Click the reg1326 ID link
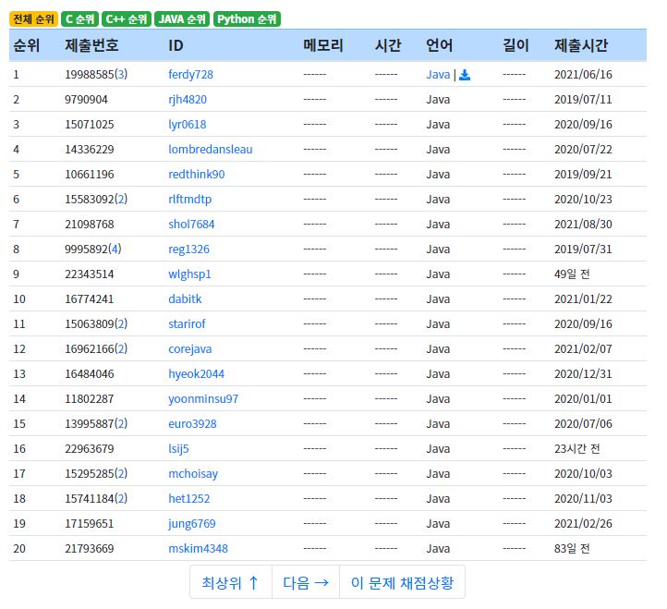 [x=188, y=250]
